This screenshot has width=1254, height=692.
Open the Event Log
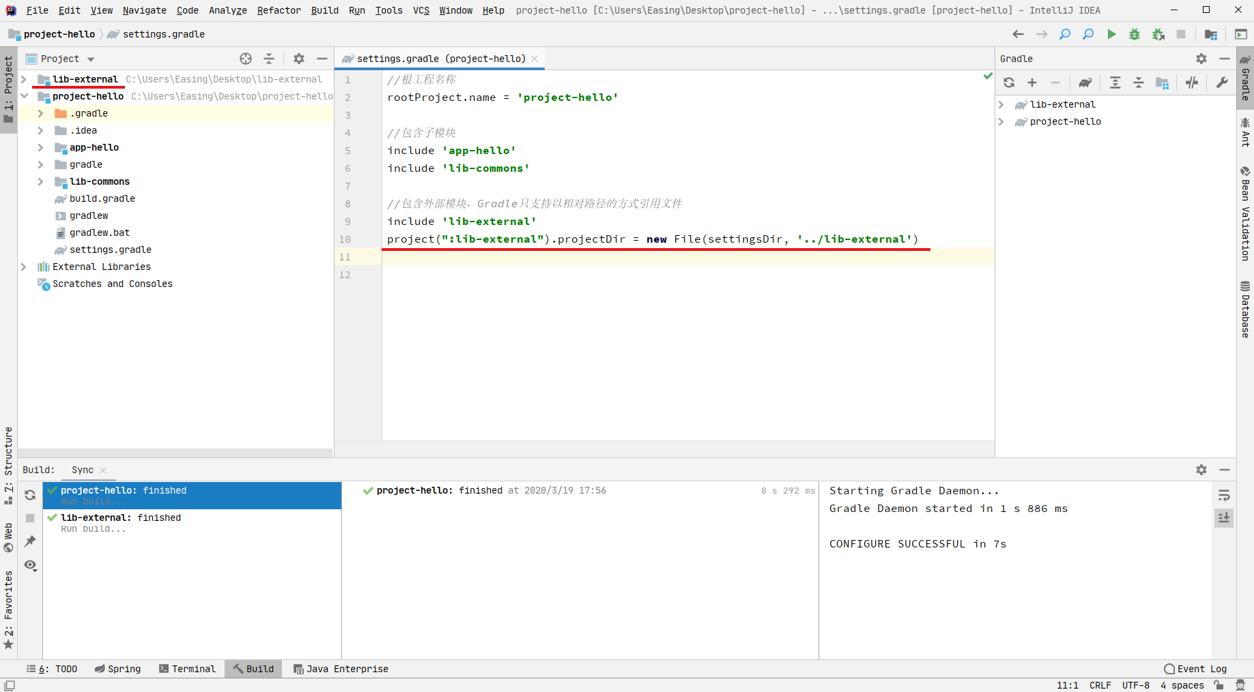pos(1195,669)
